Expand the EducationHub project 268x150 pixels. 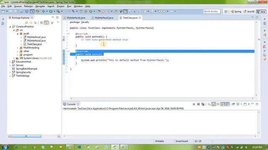point(10,62)
